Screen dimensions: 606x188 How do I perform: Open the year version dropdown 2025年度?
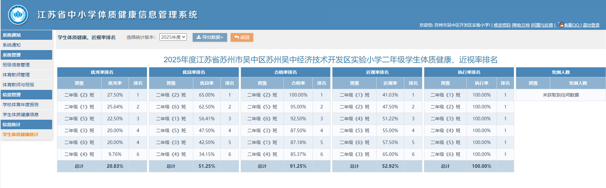(x=173, y=37)
